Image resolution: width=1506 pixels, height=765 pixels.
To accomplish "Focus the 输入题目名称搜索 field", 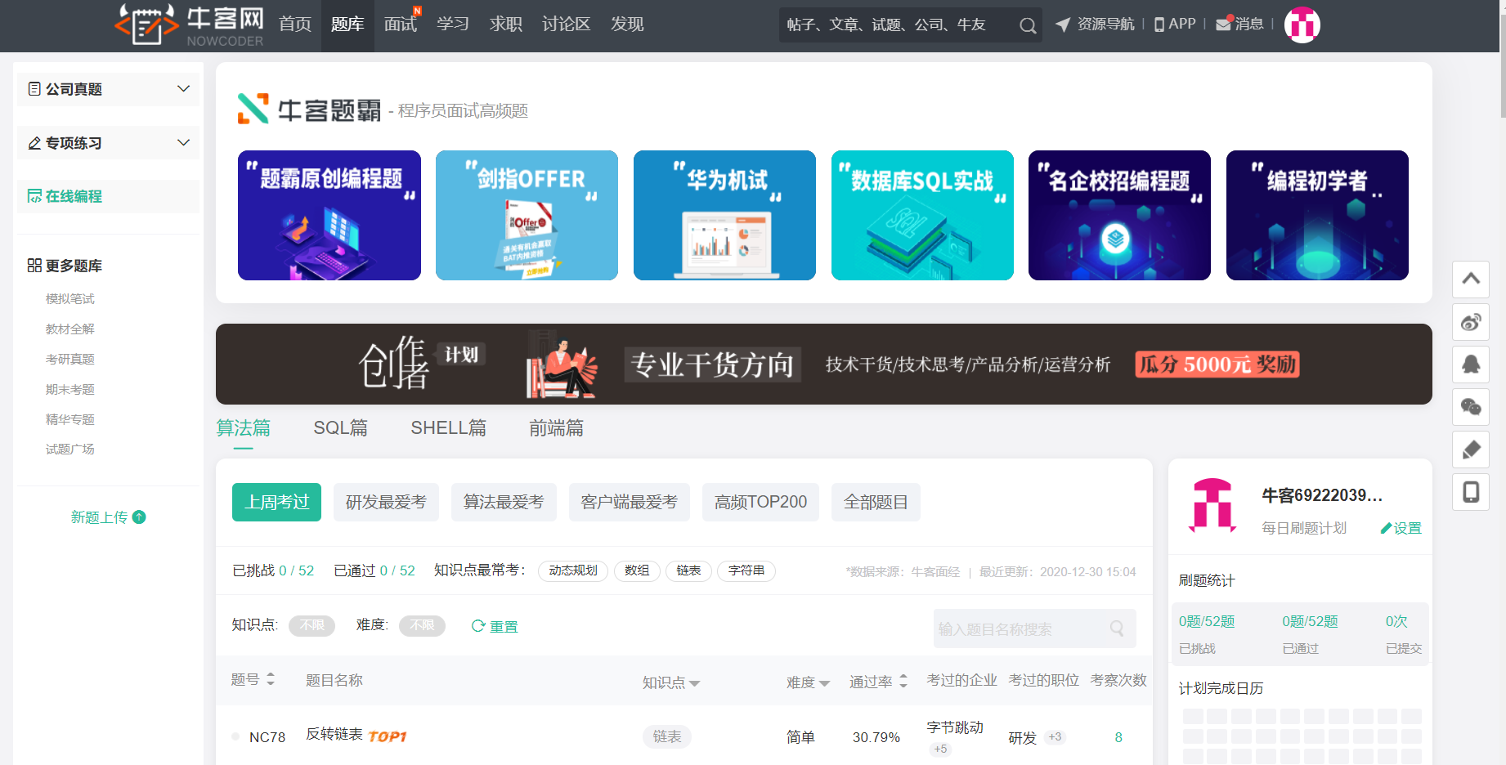I will pyautogui.click(x=1035, y=629).
